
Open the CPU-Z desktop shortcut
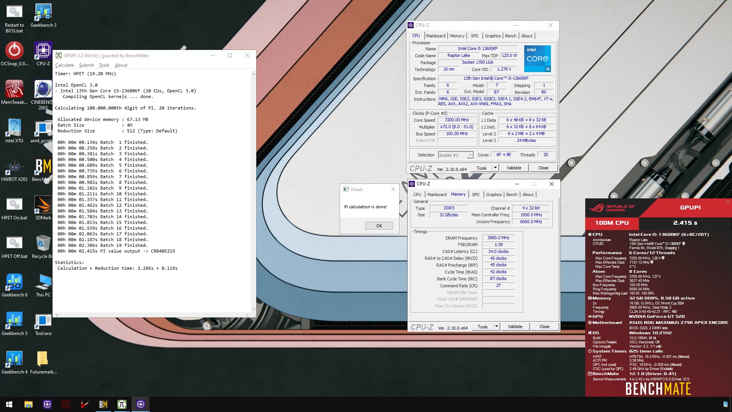click(x=43, y=54)
